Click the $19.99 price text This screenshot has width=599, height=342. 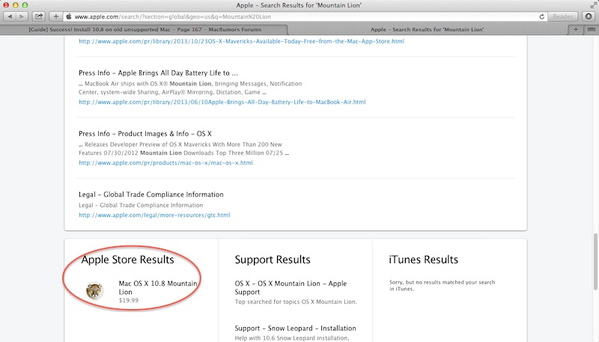(128, 300)
